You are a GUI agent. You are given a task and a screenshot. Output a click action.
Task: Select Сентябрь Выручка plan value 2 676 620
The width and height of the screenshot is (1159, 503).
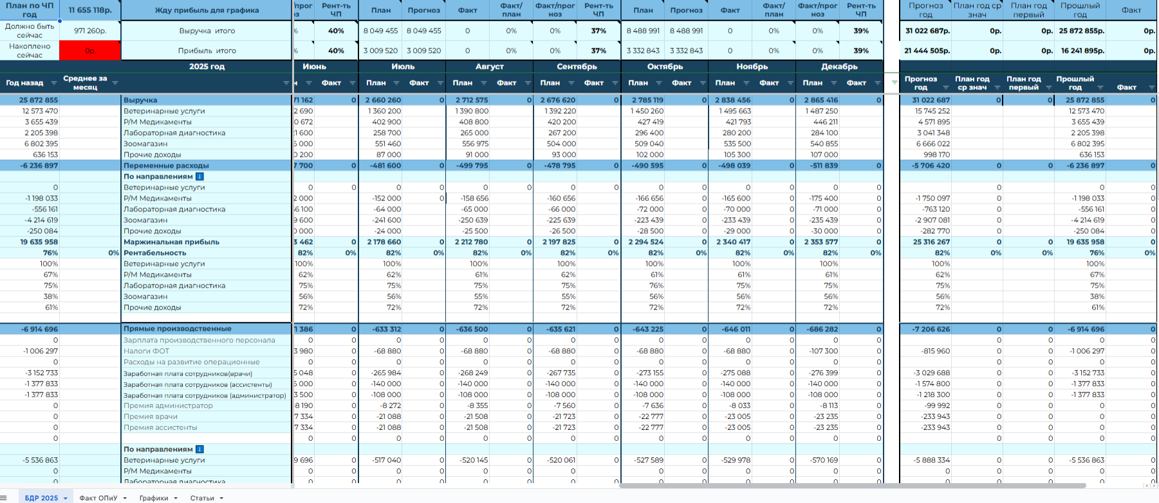tap(556, 100)
